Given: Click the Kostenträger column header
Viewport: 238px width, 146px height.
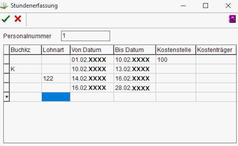Looking at the screenshot, I should 216,50.
